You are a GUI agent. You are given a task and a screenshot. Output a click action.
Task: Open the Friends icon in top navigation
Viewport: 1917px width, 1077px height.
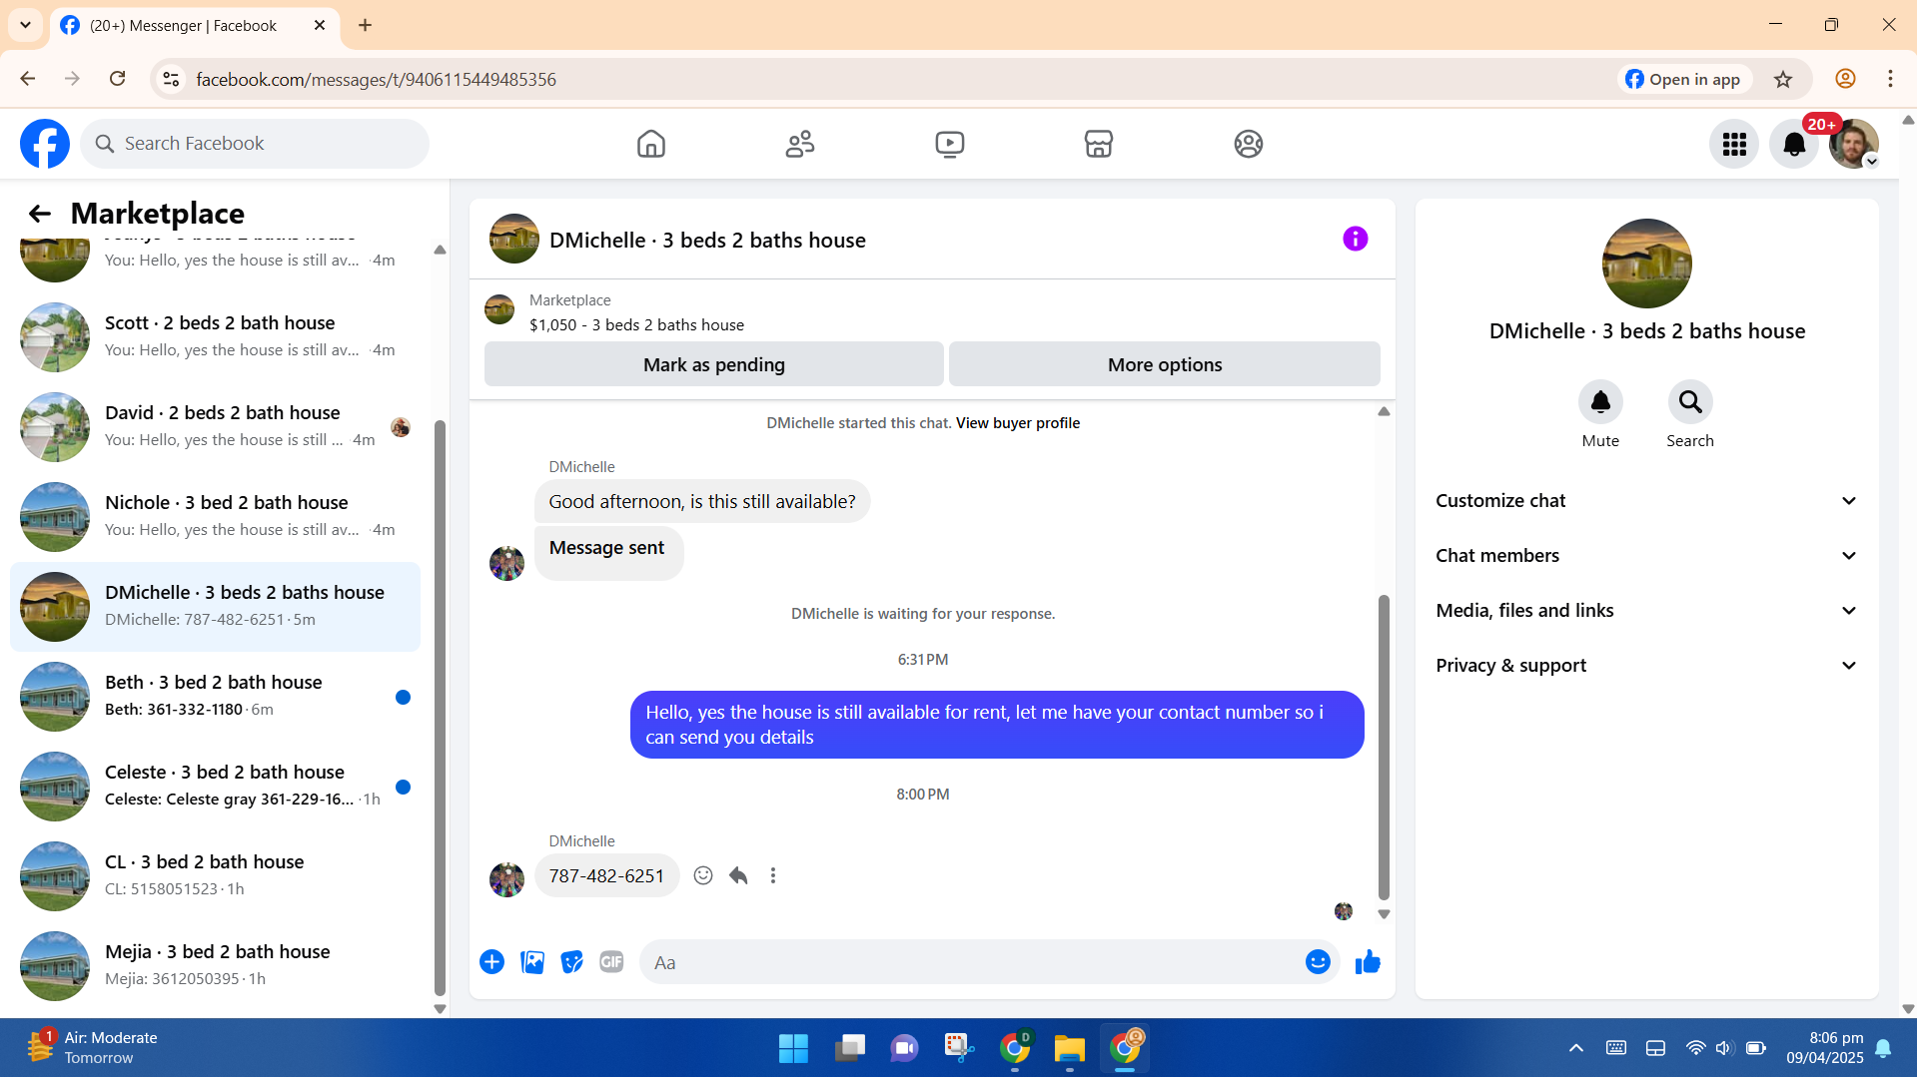coord(800,144)
